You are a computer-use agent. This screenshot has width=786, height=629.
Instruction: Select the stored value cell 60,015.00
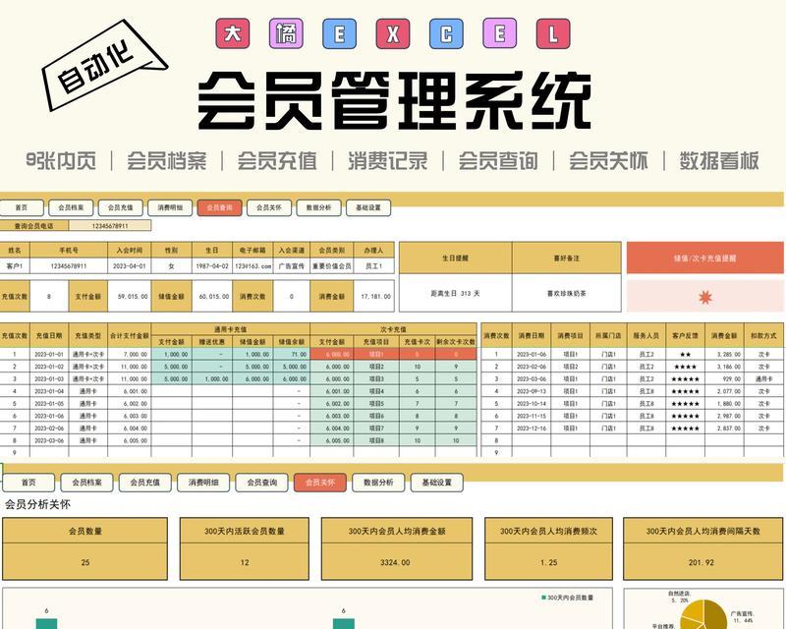(x=212, y=297)
